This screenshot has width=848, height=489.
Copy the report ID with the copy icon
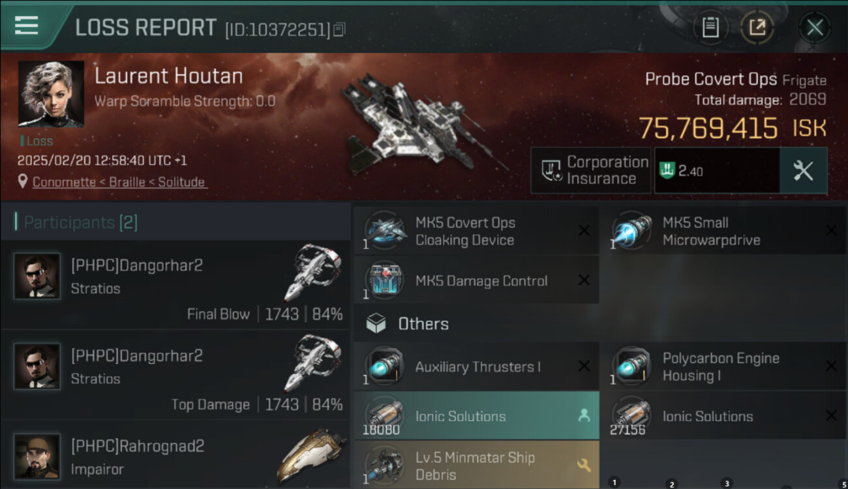click(339, 30)
